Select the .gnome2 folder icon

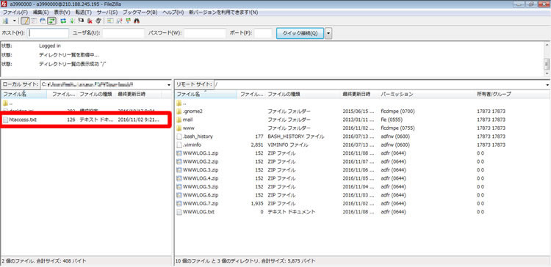[x=179, y=111]
